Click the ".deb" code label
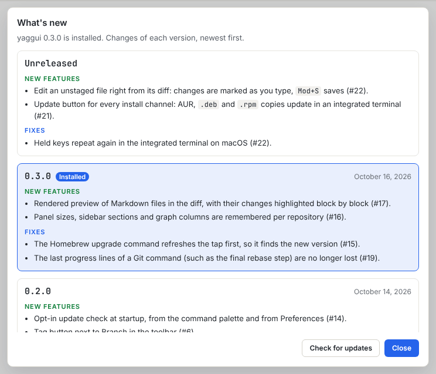This screenshot has height=374, width=436. 209,105
